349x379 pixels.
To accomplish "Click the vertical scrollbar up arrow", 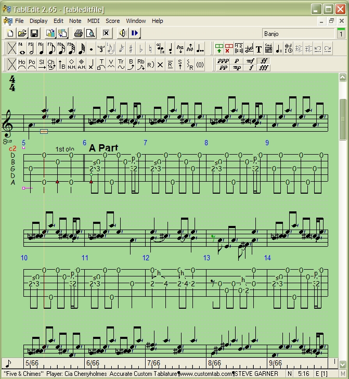I will [x=343, y=77].
